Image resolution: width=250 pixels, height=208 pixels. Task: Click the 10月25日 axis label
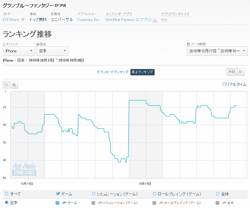[x=145, y=184]
